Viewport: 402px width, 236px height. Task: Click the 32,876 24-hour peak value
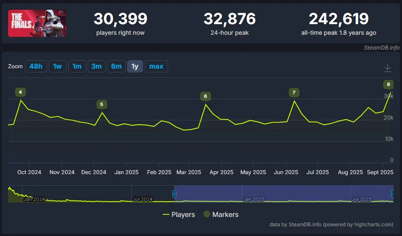[x=230, y=19]
